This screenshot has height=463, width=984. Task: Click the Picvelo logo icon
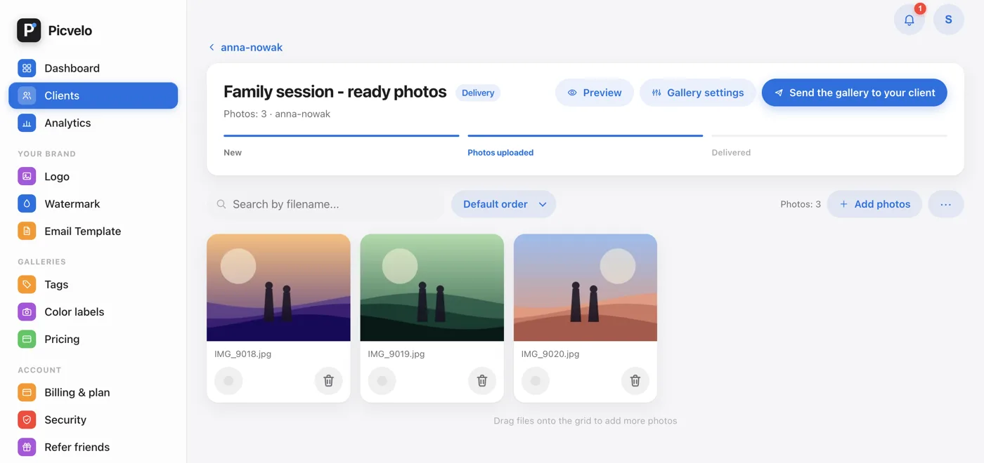coord(29,30)
